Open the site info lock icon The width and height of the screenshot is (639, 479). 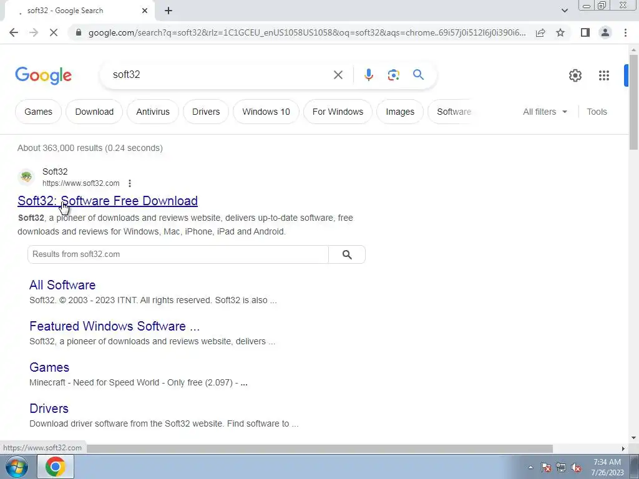click(x=79, y=32)
